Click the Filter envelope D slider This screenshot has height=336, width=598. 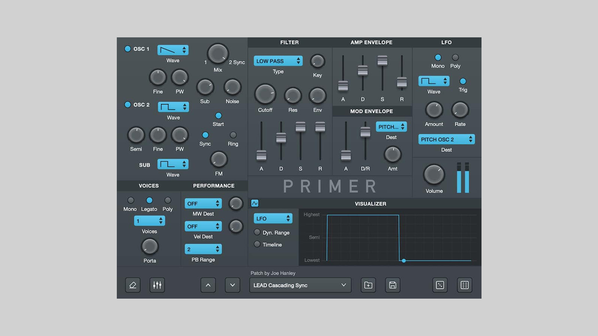281,138
